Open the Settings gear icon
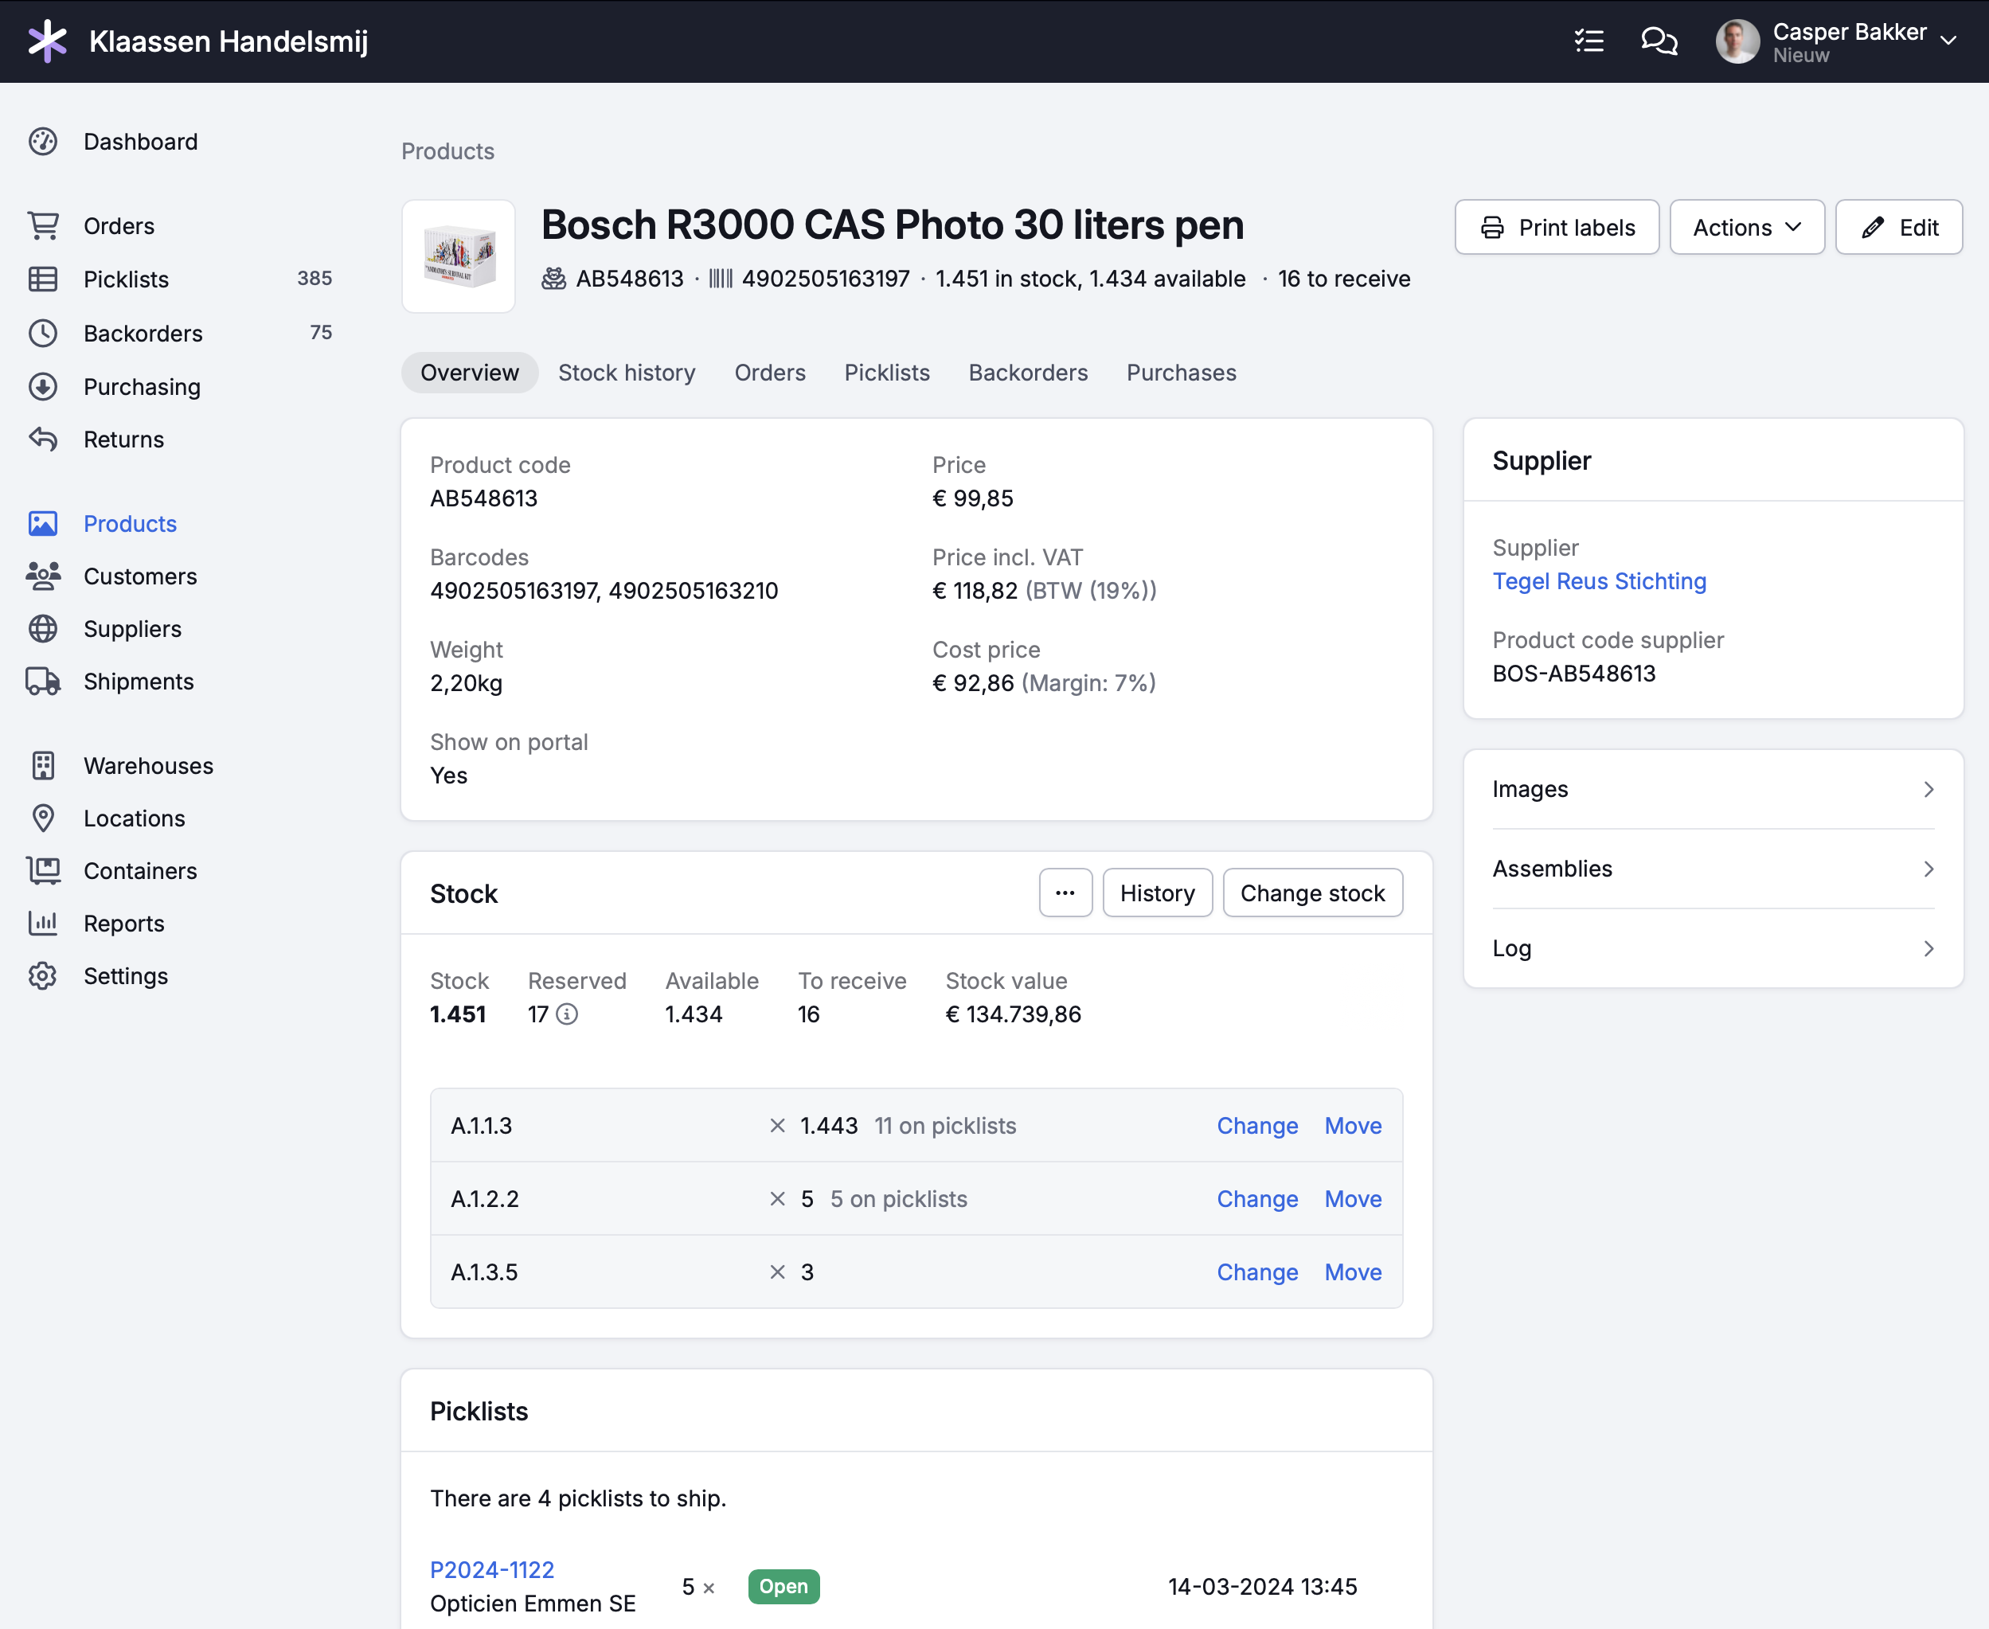Viewport: 1989px width, 1629px height. 43,976
